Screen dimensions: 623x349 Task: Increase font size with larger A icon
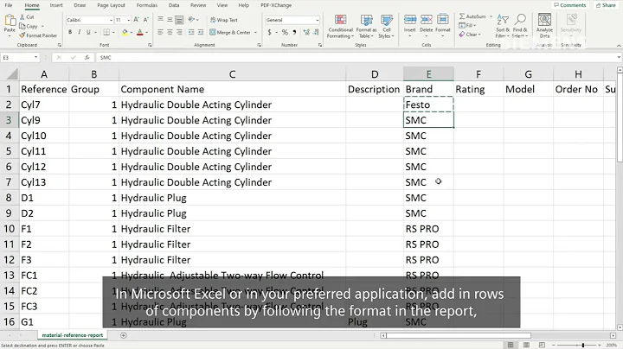tap(137, 20)
